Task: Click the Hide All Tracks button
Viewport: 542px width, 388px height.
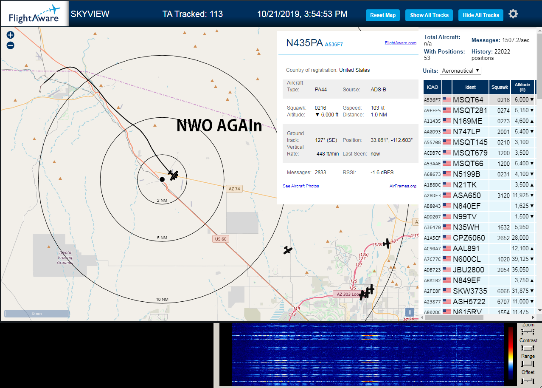Action: point(481,15)
